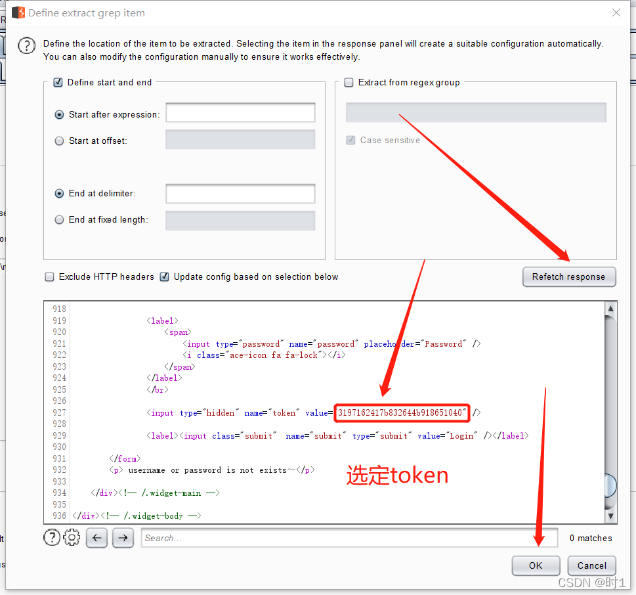This screenshot has height=595, width=636.
Task: Click the </label> tag on line 924
Action: (x=164, y=378)
